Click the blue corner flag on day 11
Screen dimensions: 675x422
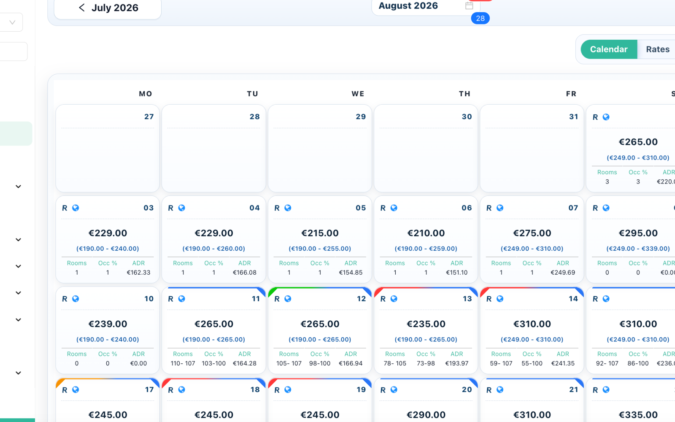coord(261,292)
